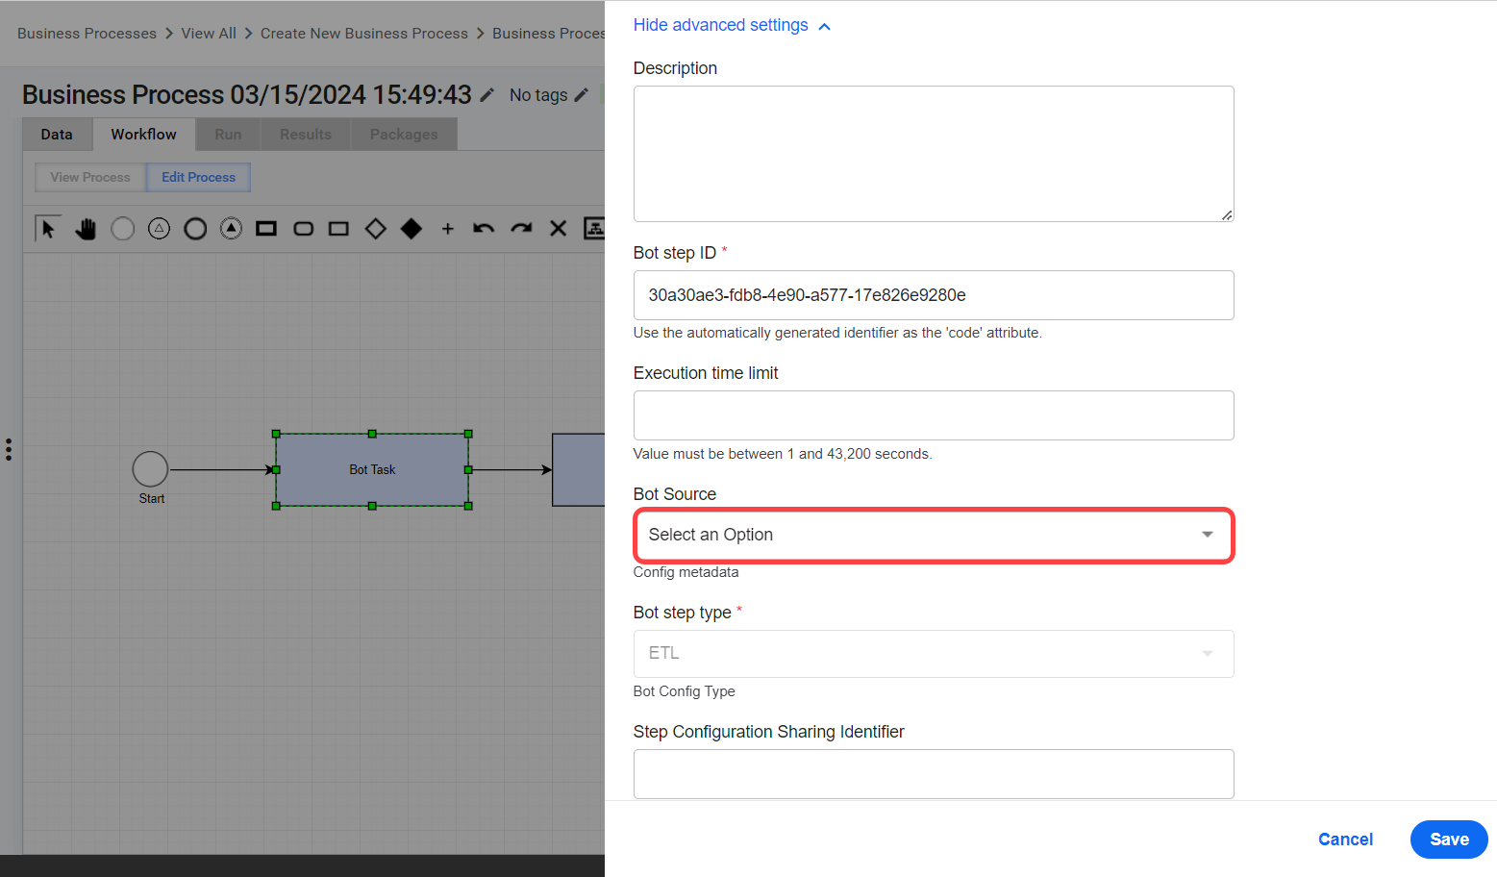
Task: Click the 'Use the automatically generated identifier' hint
Action: tap(837, 333)
